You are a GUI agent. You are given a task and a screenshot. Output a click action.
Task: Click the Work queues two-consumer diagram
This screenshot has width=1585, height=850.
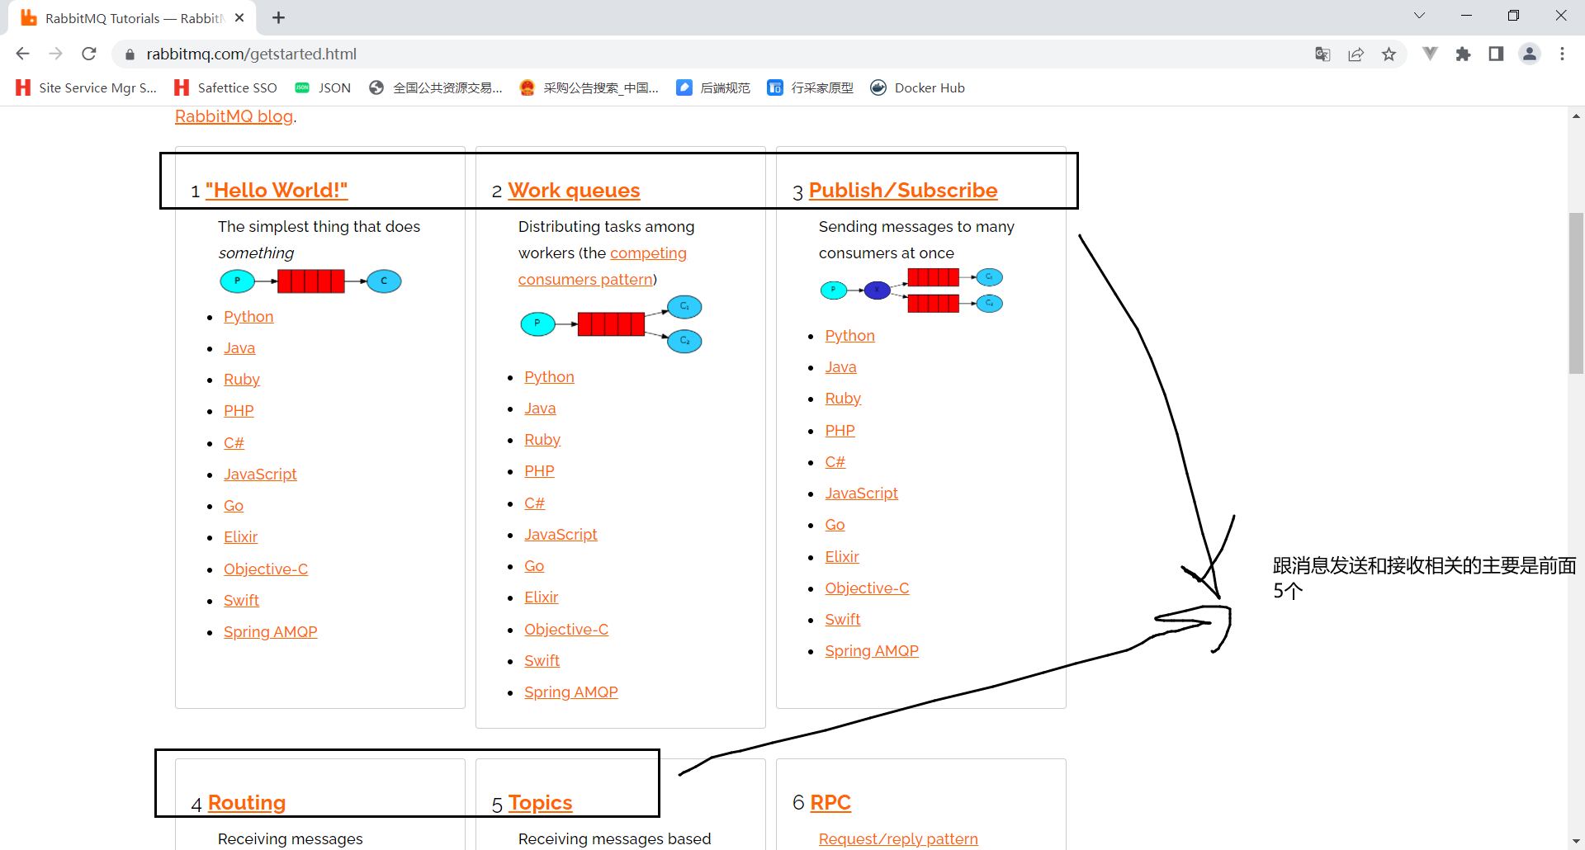coord(611,323)
